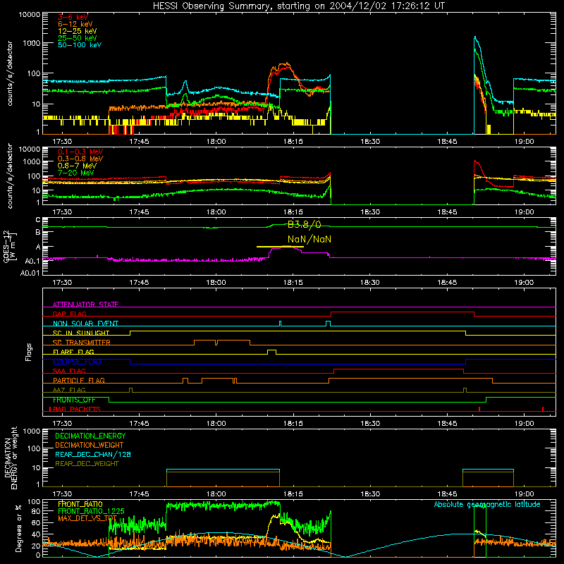The width and height of the screenshot is (564, 564).
Task: Click the raised GAP_FLAG segment
Action: (403, 312)
